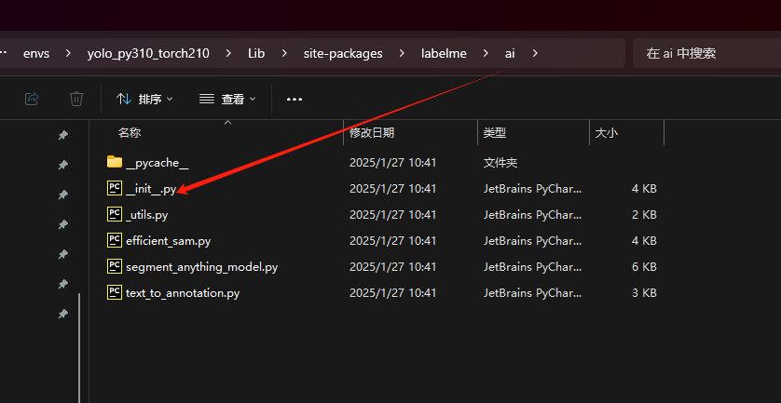Click the first pin icon in sidebar
Screen dimensions: 781x403
click(62, 135)
